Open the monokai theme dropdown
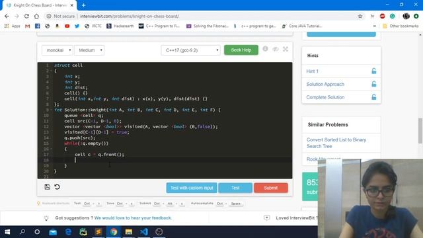The width and height of the screenshot is (423, 238). pos(58,50)
